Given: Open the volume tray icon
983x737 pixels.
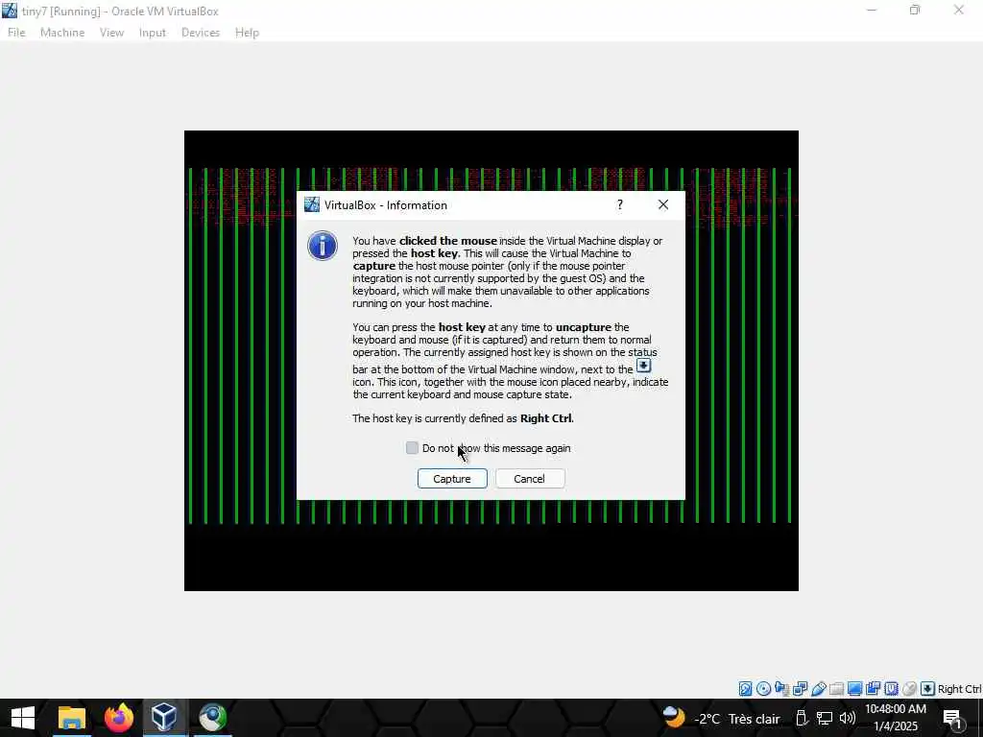Looking at the screenshot, I should pyautogui.click(x=848, y=718).
